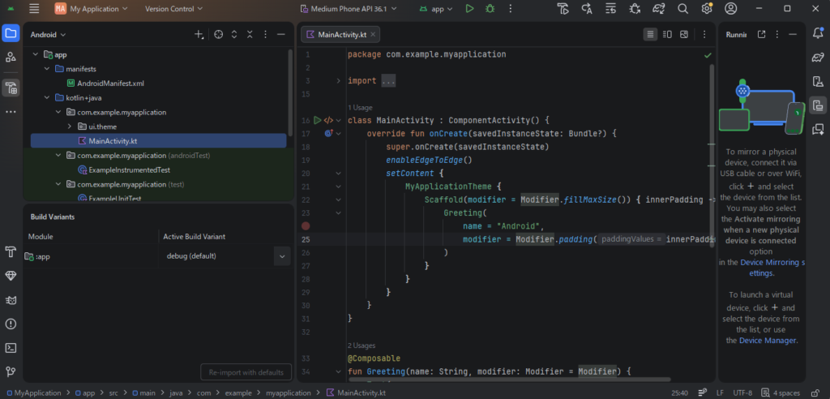
Task: Open the Logcat tool window icon
Action: pyautogui.click(x=11, y=299)
